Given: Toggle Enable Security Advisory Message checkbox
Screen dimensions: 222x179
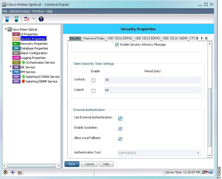Looking at the screenshot, I should point(117,45).
